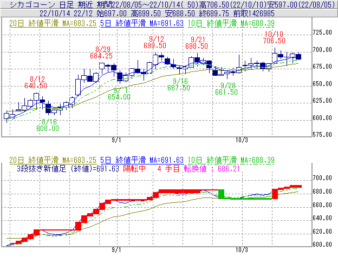Click the 620.00 axis label in lower chart
This screenshot has width=338, height=257.
tap(322, 232)
